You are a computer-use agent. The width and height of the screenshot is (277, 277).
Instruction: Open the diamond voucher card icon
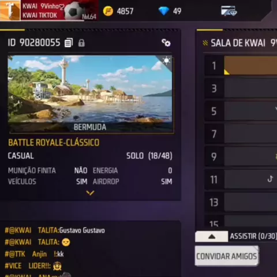coord(229,11)
